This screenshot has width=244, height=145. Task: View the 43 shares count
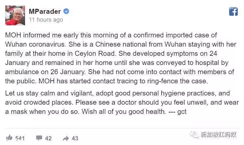pos(75,138)
